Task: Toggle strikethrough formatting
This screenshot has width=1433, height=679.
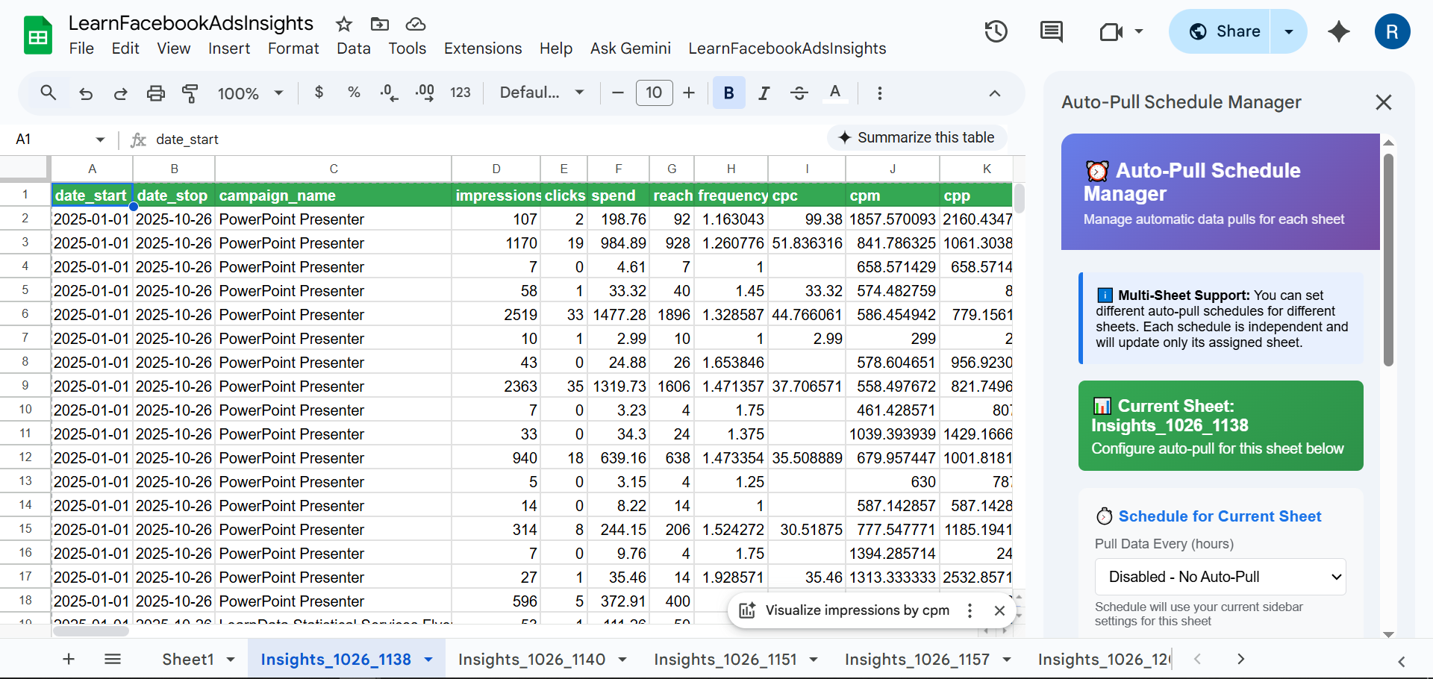Action: [x=799, y=93]
